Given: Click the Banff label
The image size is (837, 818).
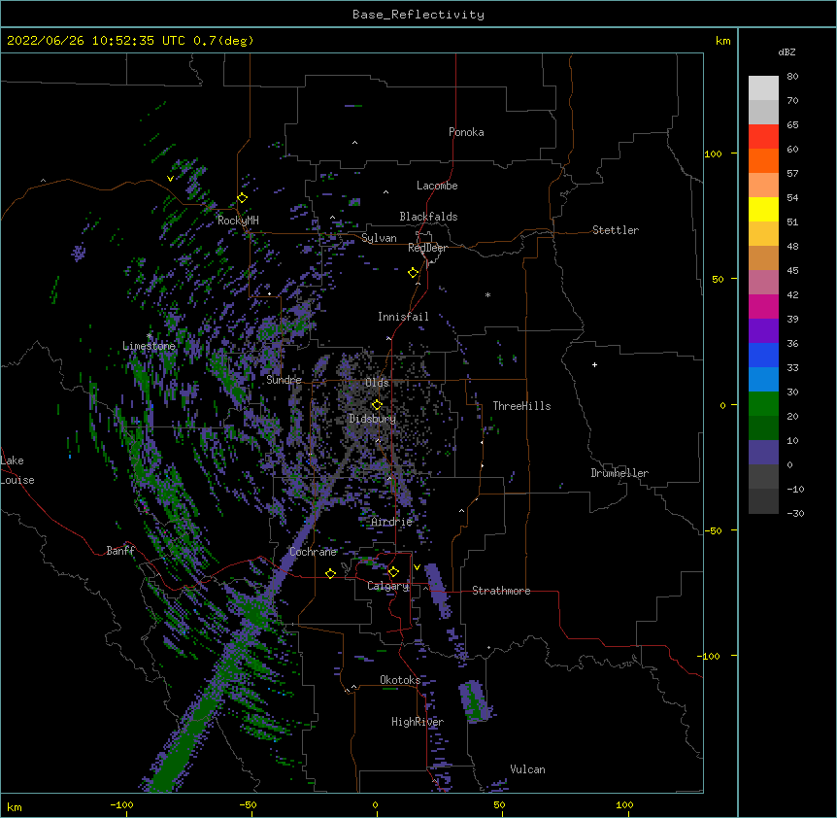Looking at the screenshot, I should pyautogui.click(x=120, y=551).
